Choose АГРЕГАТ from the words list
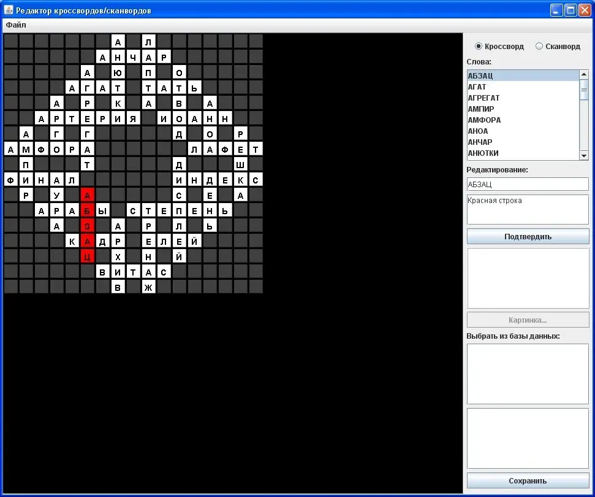This screenshot has width=595, height=497. [x=483, y=98]
